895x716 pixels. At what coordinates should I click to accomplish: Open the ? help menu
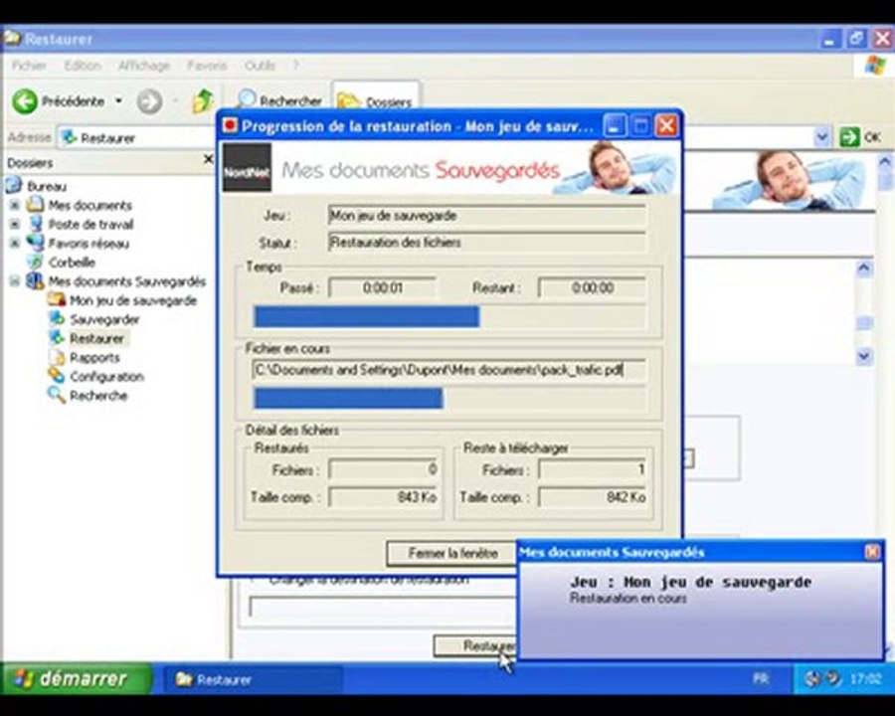tap(295, 66)
